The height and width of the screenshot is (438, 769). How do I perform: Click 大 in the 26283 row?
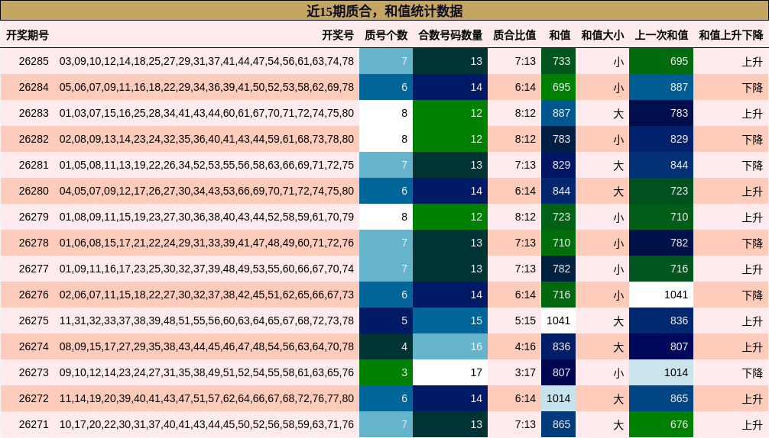pos(618,114)
